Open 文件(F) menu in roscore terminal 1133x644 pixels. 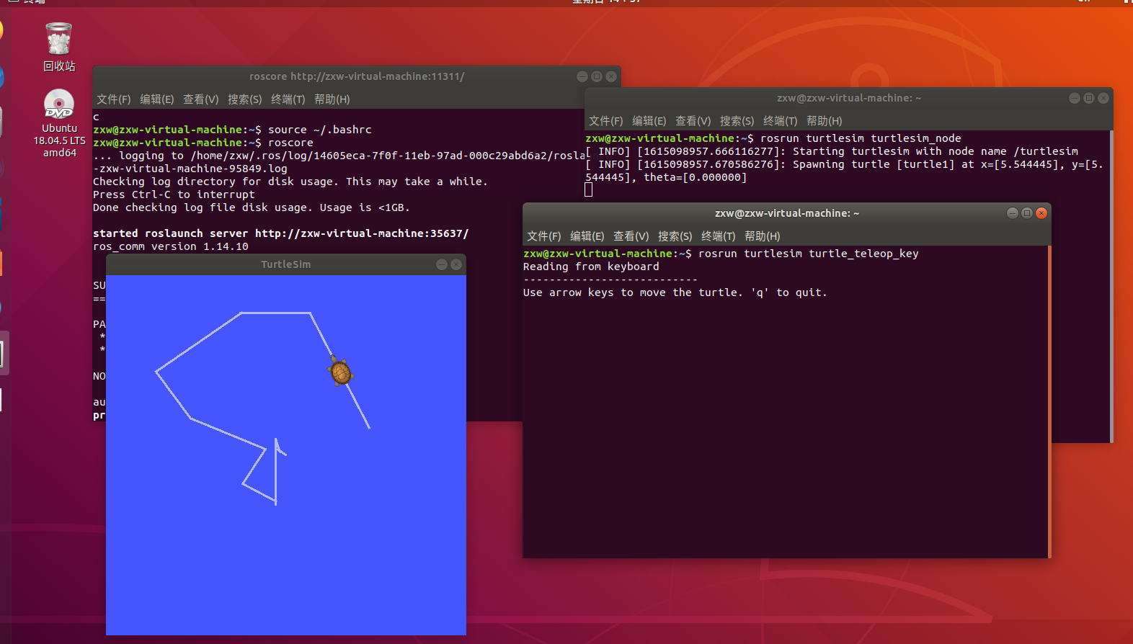(114, 99)
